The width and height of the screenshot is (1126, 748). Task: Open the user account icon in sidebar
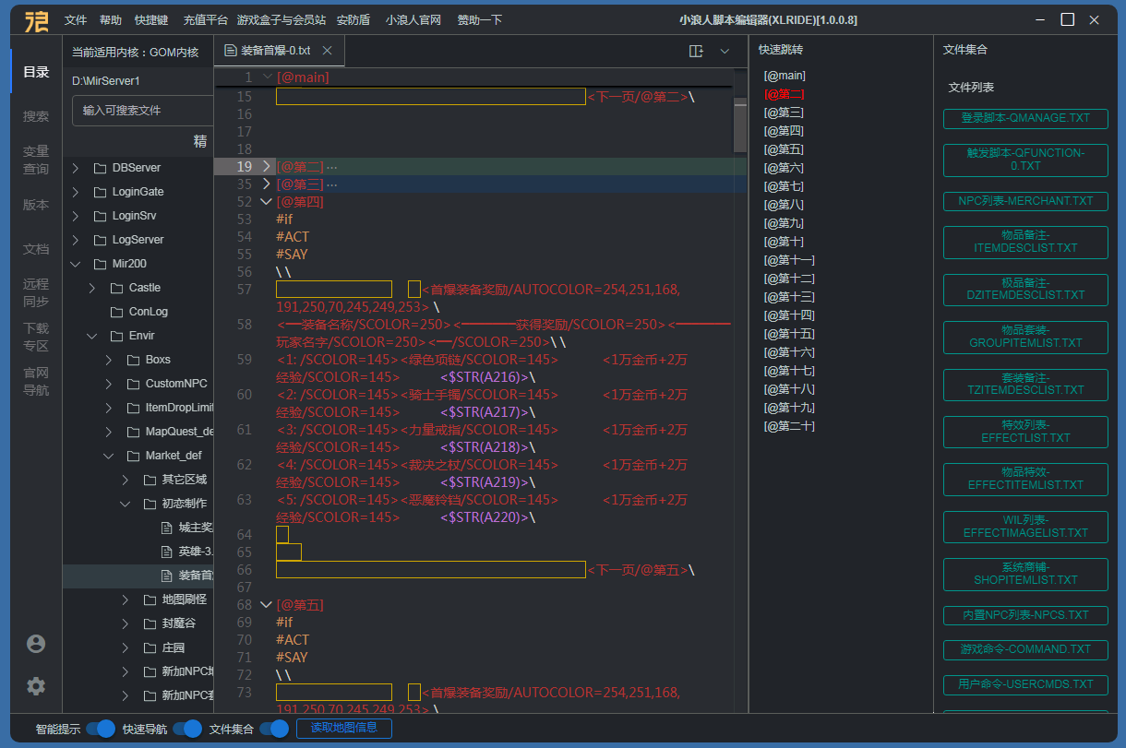36,644
